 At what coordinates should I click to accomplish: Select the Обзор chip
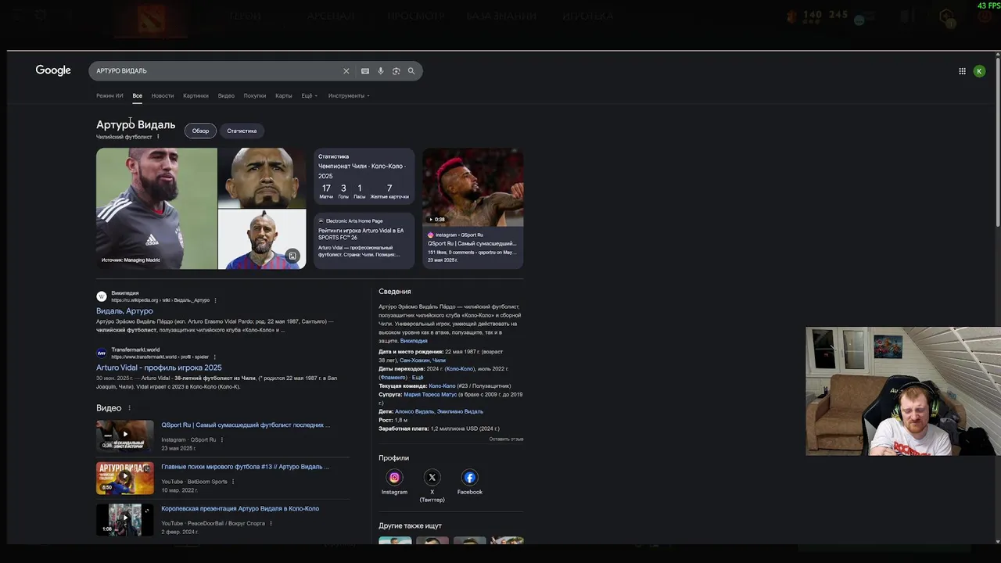(x=201, y=131)
